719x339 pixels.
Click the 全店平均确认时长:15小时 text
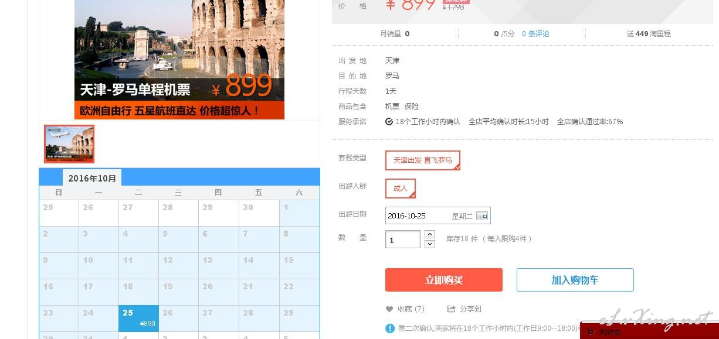coord(508,122)
